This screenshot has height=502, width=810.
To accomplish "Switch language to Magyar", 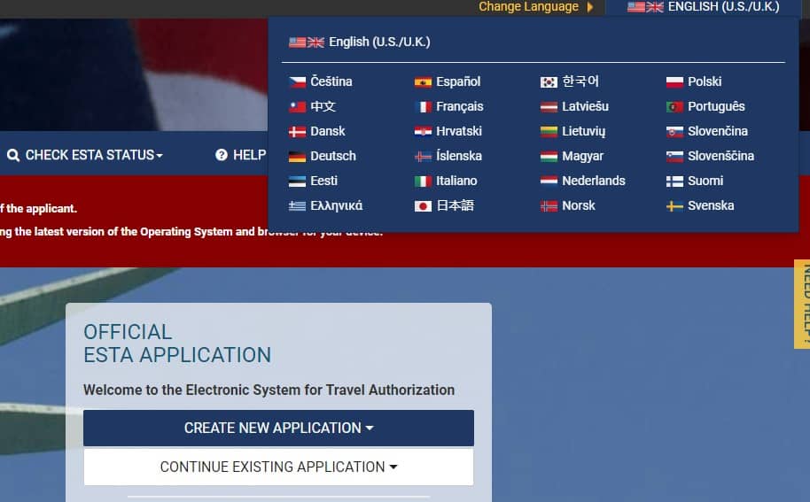I will click(x=572, y=156).
